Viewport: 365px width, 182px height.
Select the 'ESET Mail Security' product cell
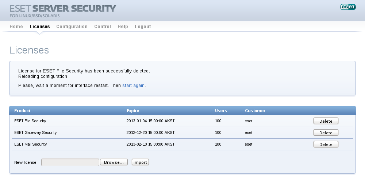pyautogui.click(x=31, y=144)
